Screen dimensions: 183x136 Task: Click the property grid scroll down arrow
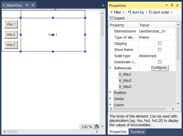pyautogui.click(x=178, y=103)
